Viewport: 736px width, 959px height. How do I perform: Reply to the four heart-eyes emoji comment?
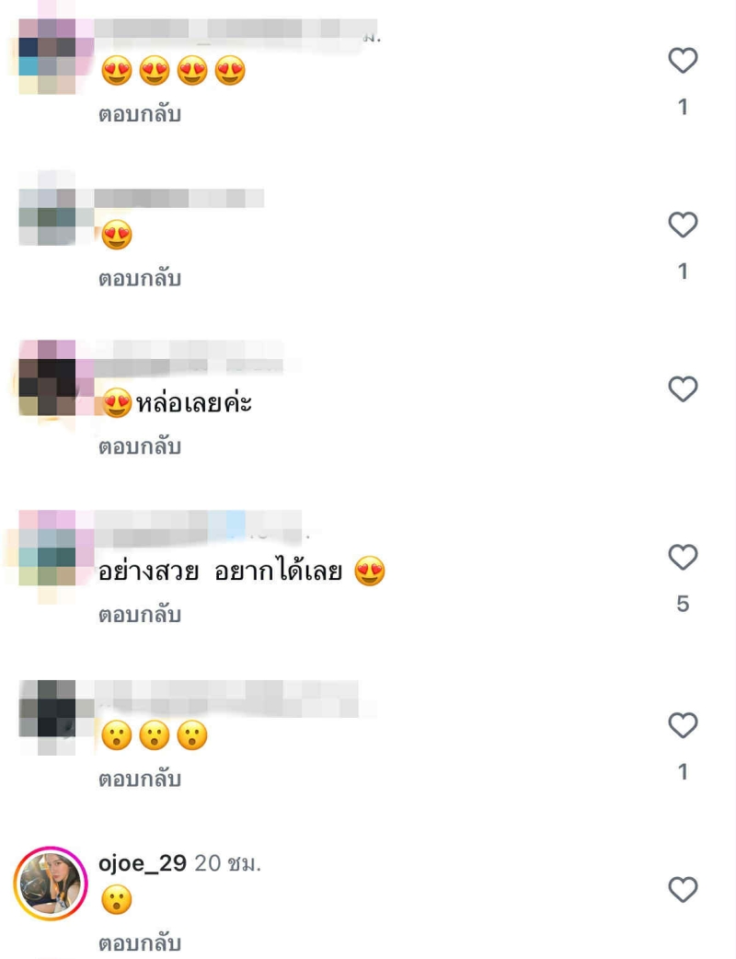click(140, 114)
